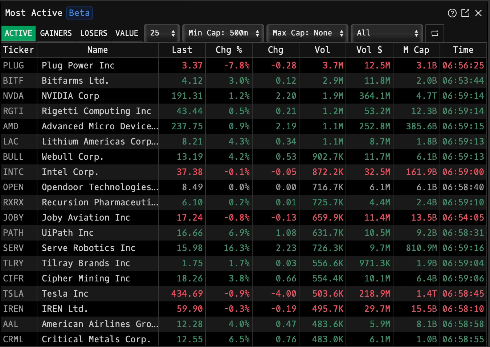Sort by the Name column header

coord(98,50)
